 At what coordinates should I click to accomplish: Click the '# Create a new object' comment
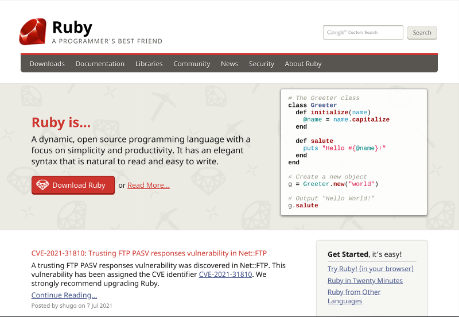[x=327, y=177]
